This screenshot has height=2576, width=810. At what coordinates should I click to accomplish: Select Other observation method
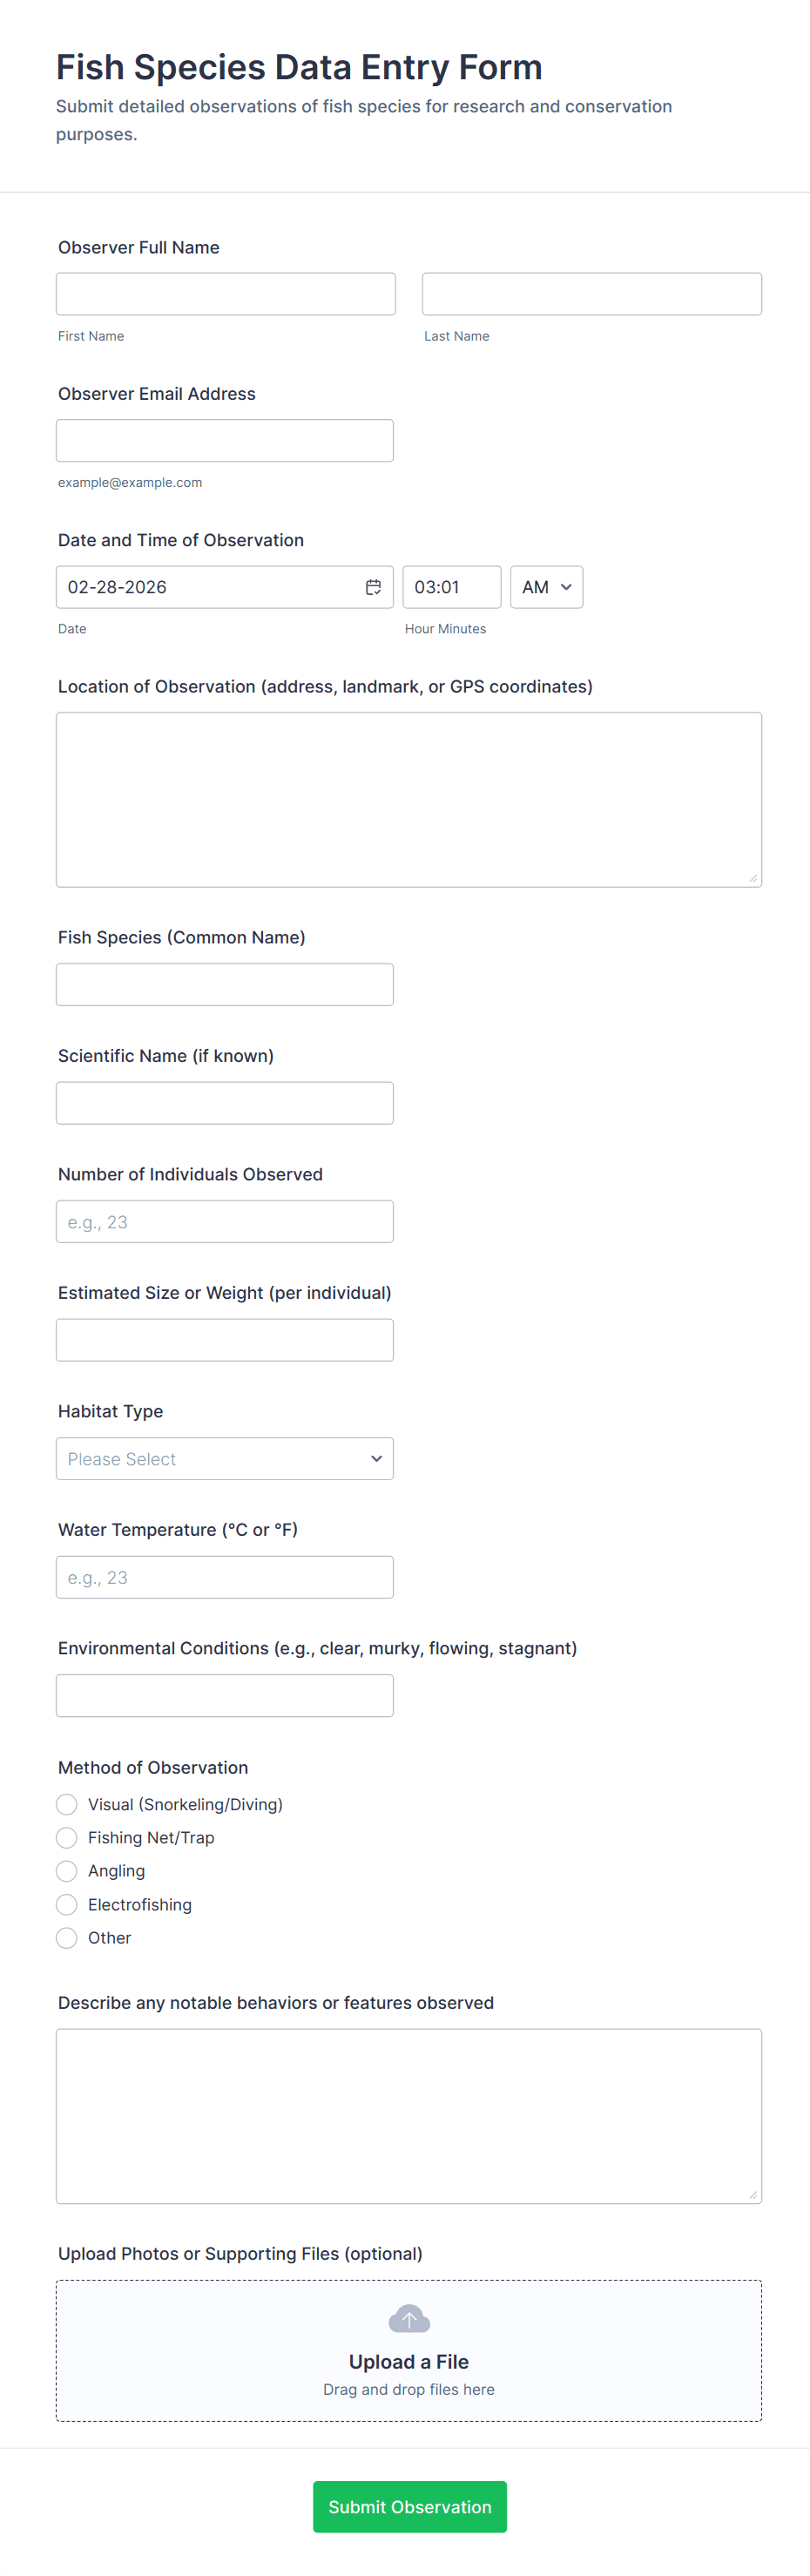67,1938
